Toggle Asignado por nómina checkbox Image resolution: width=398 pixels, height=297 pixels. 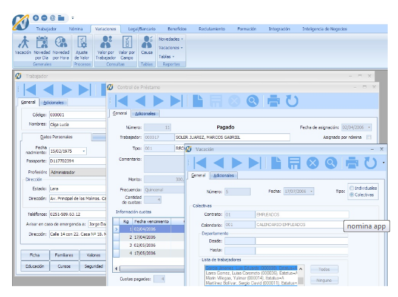(x=369, y=137)
